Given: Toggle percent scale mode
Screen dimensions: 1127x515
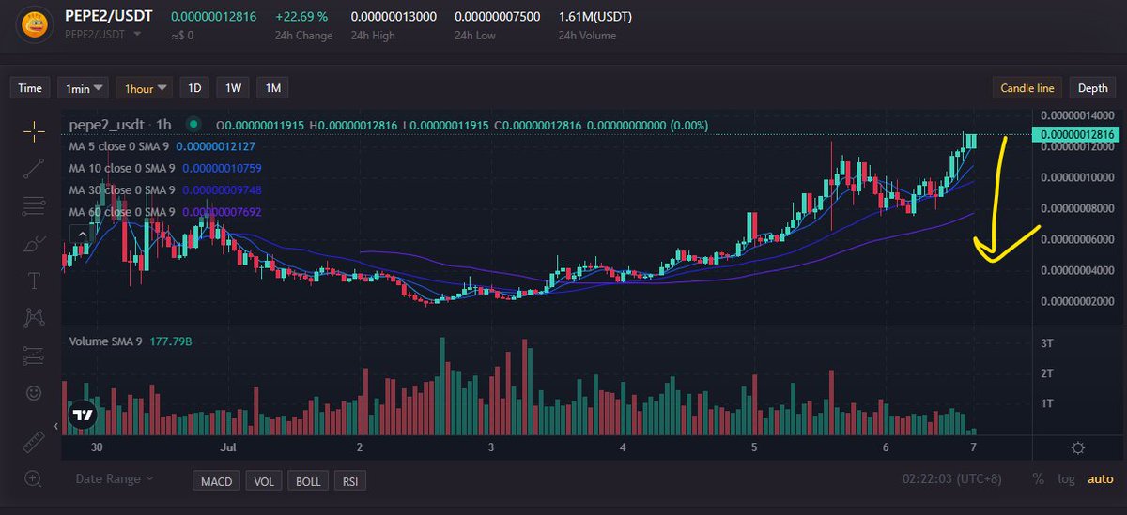Looking at the screenshot, I should tap(1038, 479).
